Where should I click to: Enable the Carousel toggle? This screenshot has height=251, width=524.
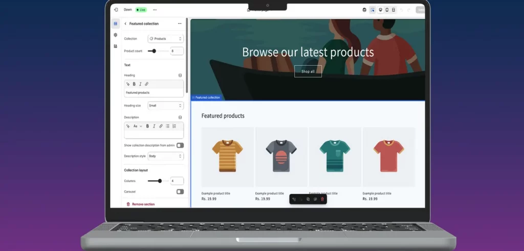click(180, 192)
